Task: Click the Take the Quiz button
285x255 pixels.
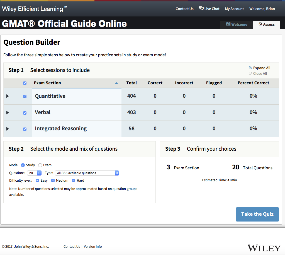Action: [257, 214]
